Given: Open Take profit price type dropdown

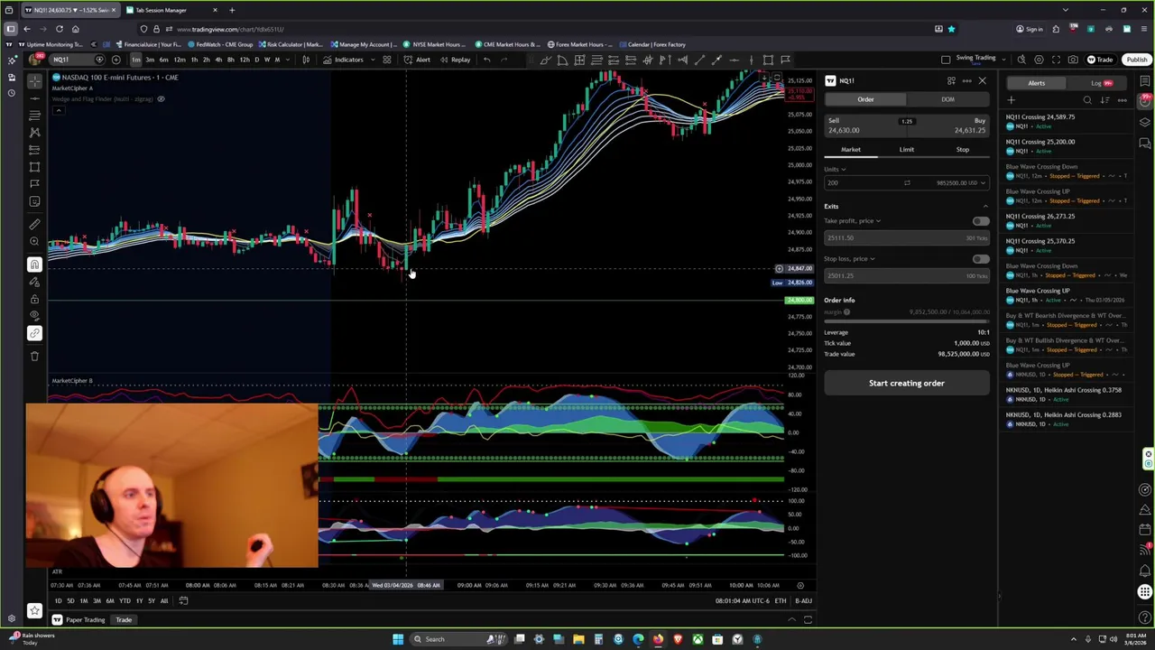Looking at the screenshot, I should pos(853,221).
